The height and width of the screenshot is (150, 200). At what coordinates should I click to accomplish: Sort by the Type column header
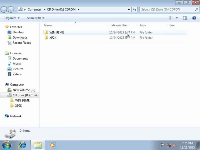pos(153,25)
